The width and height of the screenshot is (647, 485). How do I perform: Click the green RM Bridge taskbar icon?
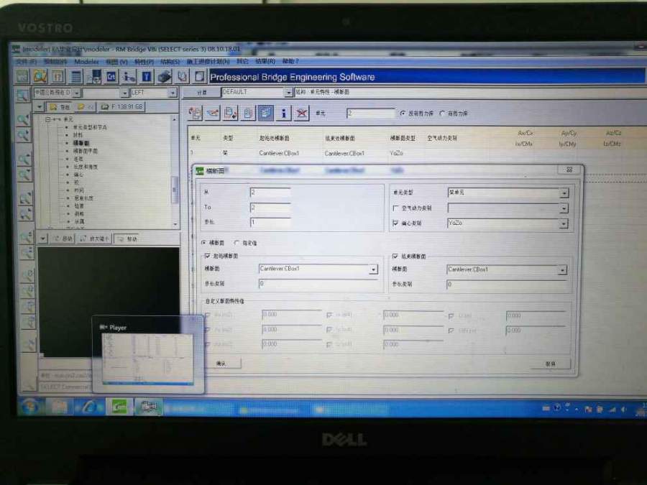[x=119, y=407]
